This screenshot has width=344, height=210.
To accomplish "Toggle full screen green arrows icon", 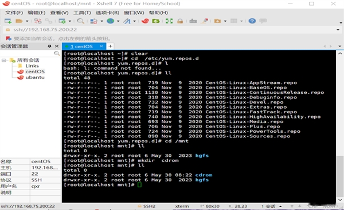I will tap(169, 21).
